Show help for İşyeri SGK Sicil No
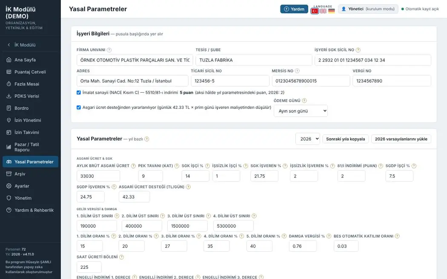This screenshot has height=279, width=447. pyautogui.click(x=358, y=50)
